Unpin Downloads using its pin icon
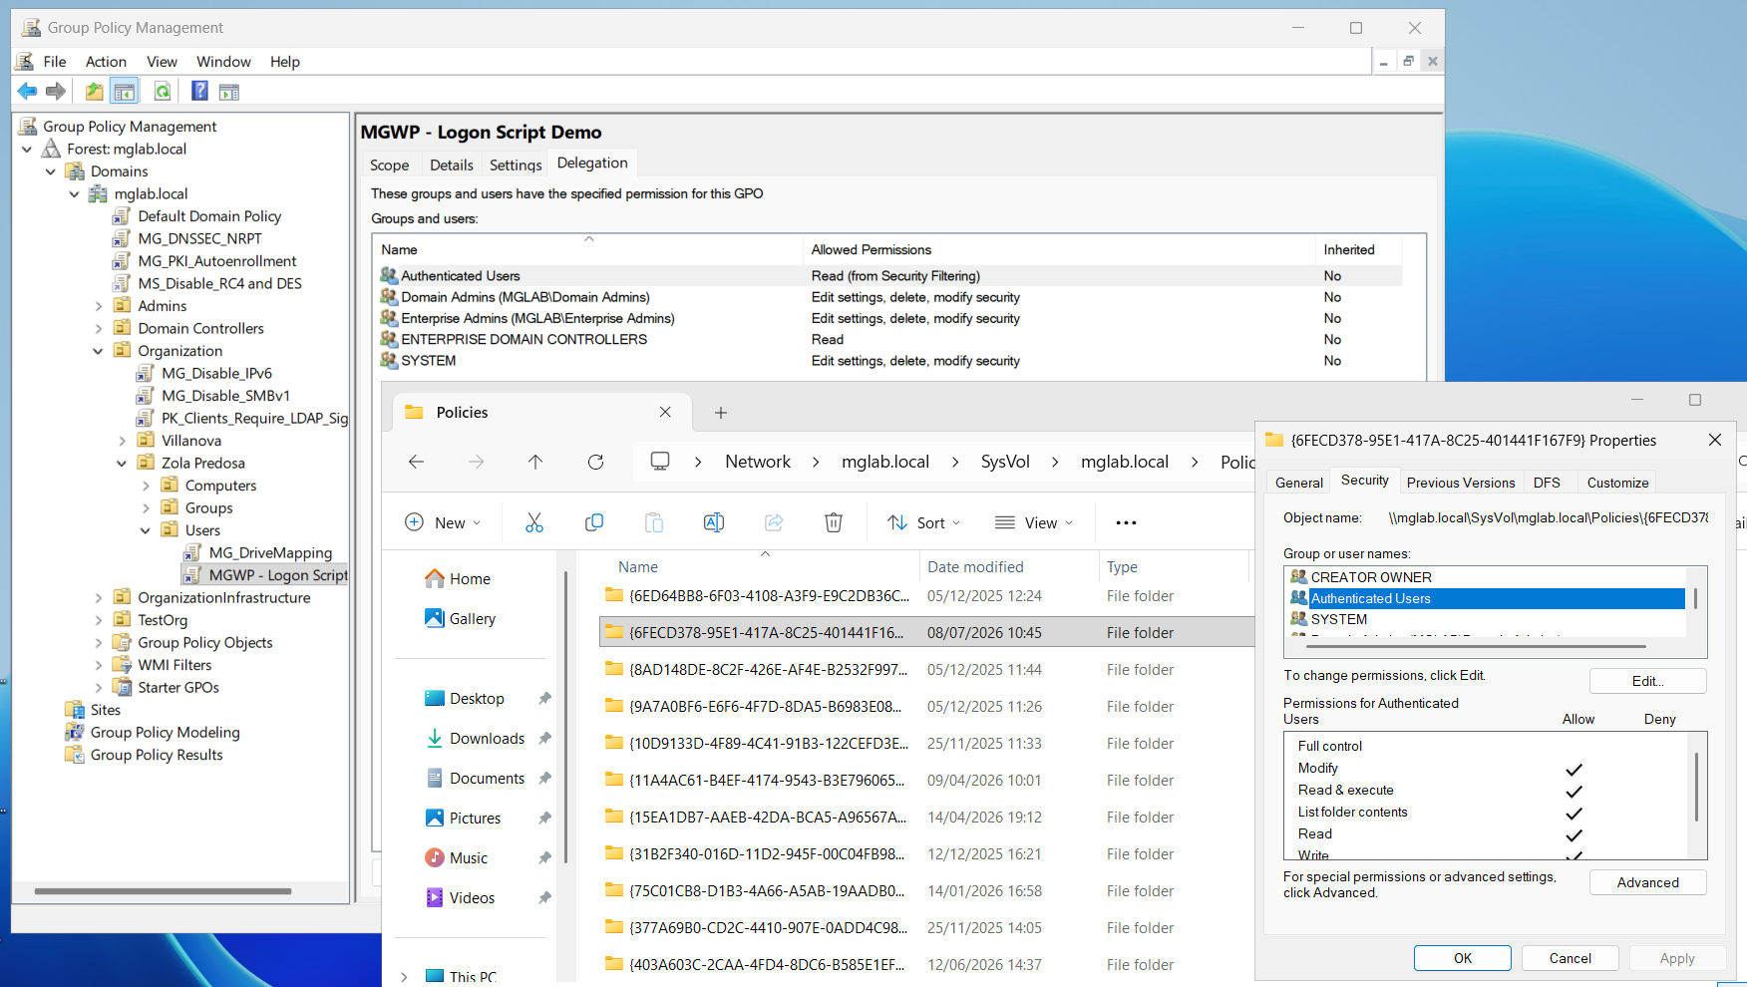 [544, 739]
